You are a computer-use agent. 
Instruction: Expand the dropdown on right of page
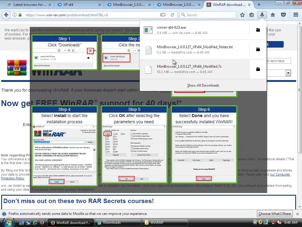[288, 73]
